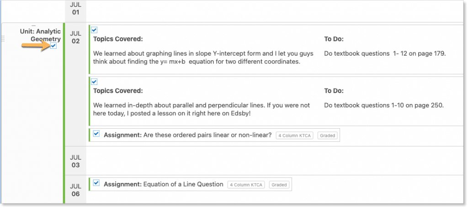468x208 pixels.
Task: Uncheck the ordered pairs assignment checkbox
Action: click(x=96, y=134)
